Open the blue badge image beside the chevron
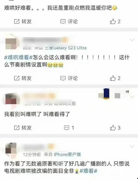The width and height of the screenshot is (138, 180). click(106, 94)
